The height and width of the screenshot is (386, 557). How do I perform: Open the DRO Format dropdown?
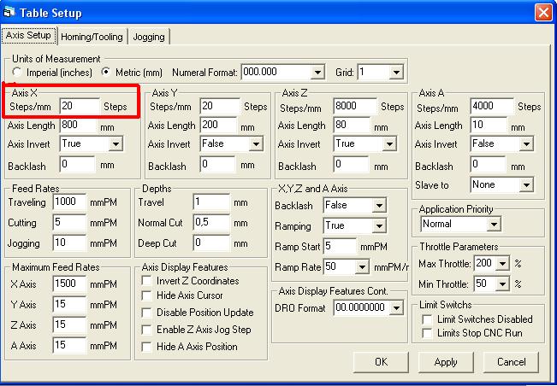tap(395, 307)
